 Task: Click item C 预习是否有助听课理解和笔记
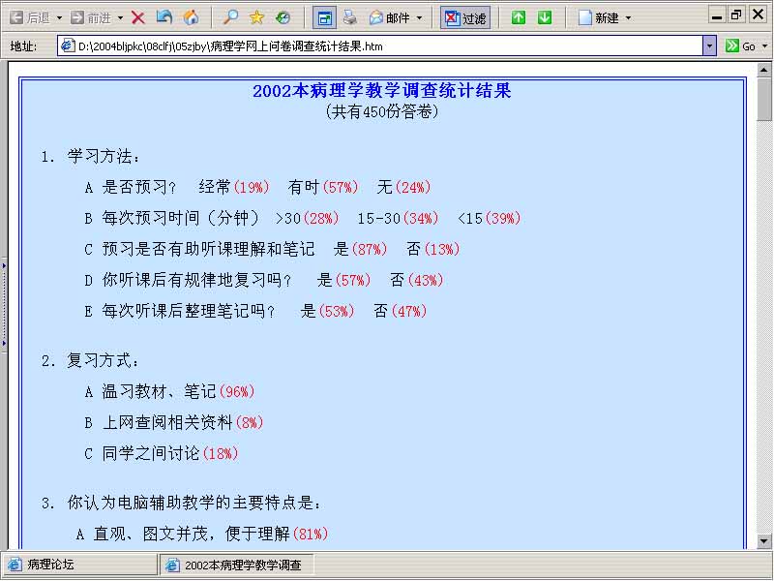(x=199, y=249)
